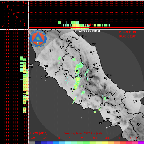Click the GR city marker

click(46, 68)
